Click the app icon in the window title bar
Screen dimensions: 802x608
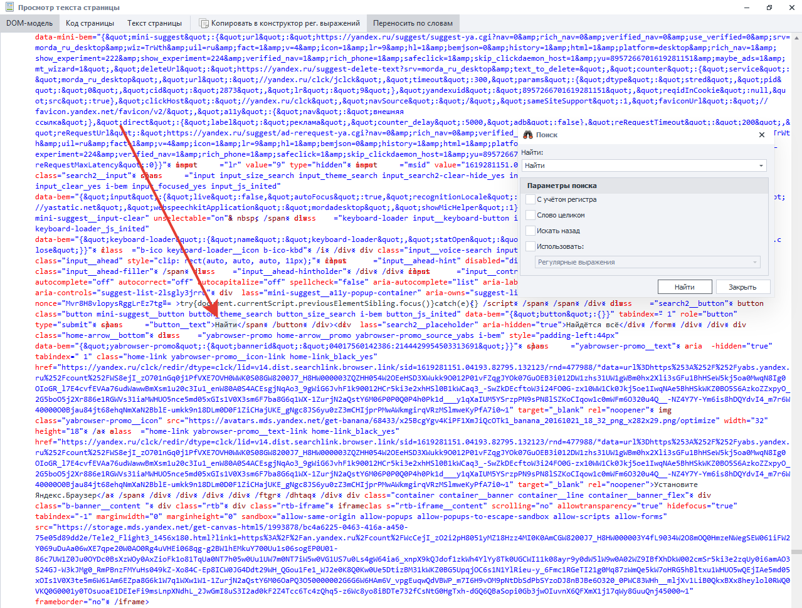click(x=9, y=7)
